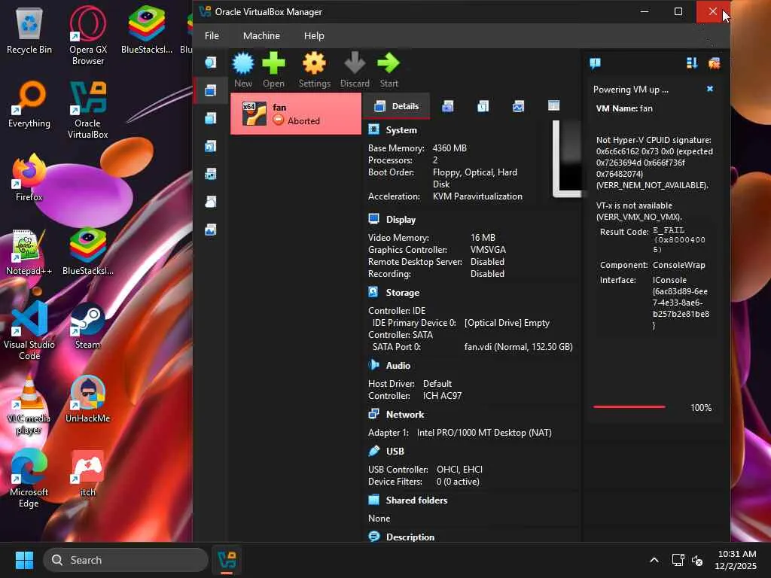Select the fan virtual machine entry
Viewport: 771px width, 578px height.
tap(296, 114)
